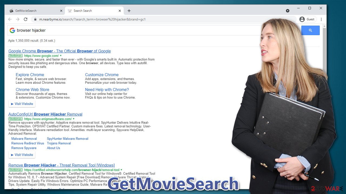
Task: Click Visit Website under the Google Chrome ad
Action: [22, 104]
